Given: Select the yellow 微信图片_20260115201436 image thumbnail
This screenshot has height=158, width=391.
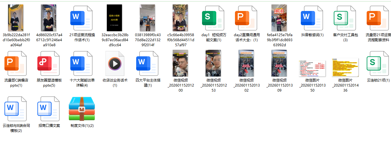Looking at the screenshot, I should point(345,67).
